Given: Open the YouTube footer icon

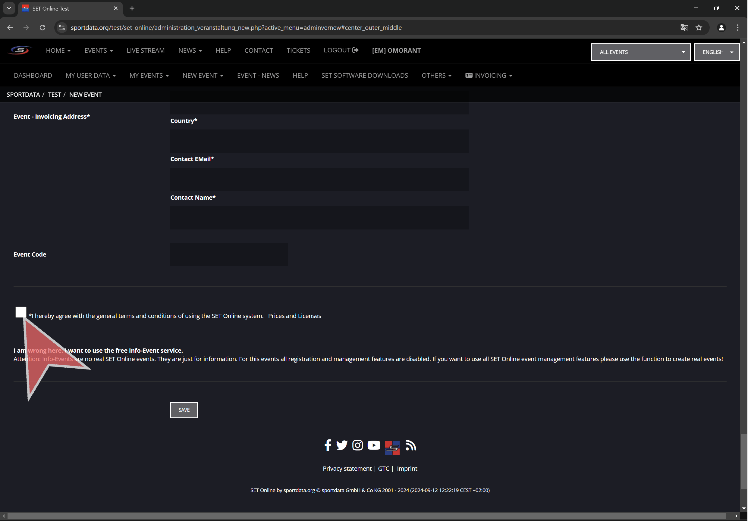Looking at the screenshot, I should (x=374, y=445).
